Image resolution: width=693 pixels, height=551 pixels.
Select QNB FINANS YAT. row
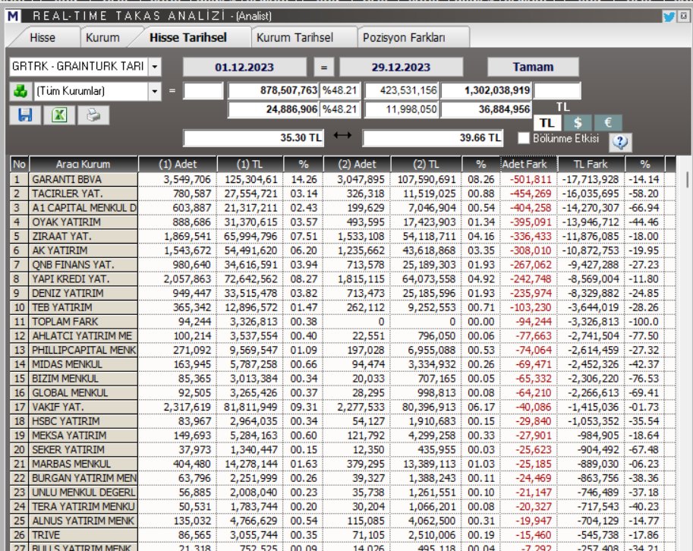[342, 265]
